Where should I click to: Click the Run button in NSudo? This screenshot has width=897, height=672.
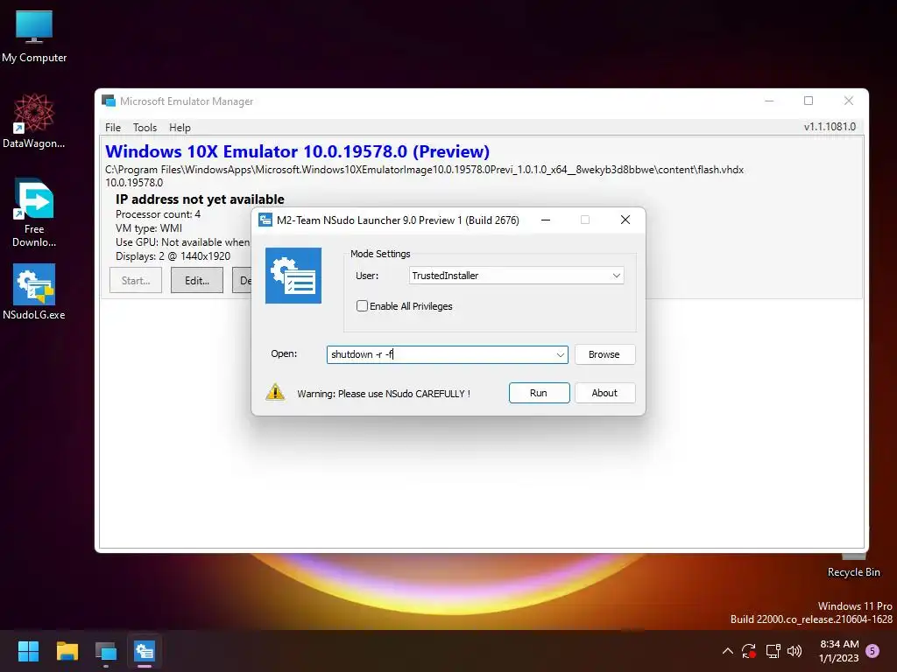tap(539, 393)
